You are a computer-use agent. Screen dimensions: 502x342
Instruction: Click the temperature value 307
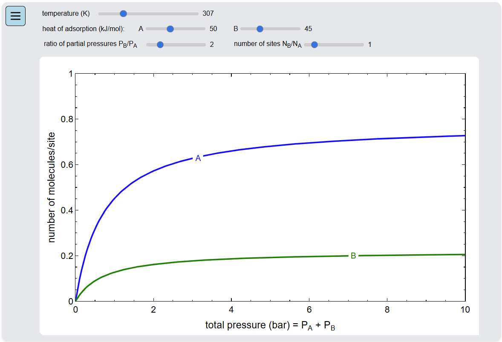click(x=208, y=14)
